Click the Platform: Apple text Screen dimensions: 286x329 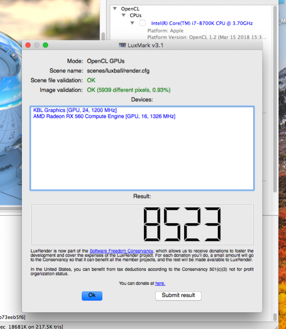point(165,31)
